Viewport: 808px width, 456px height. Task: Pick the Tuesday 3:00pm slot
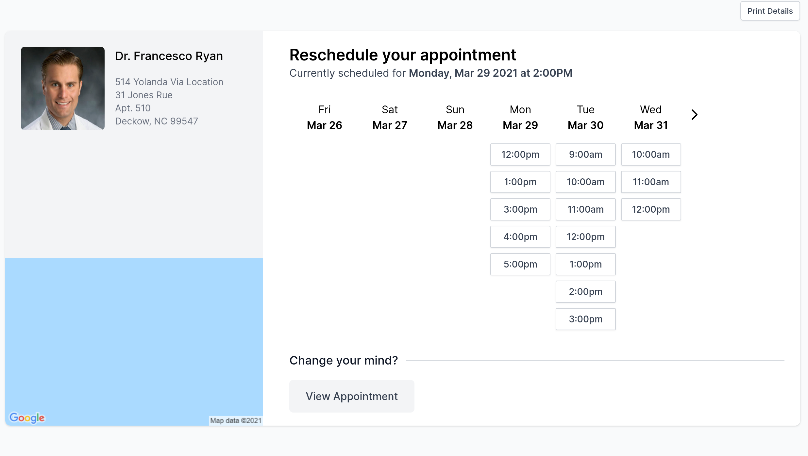click(586, 319)
